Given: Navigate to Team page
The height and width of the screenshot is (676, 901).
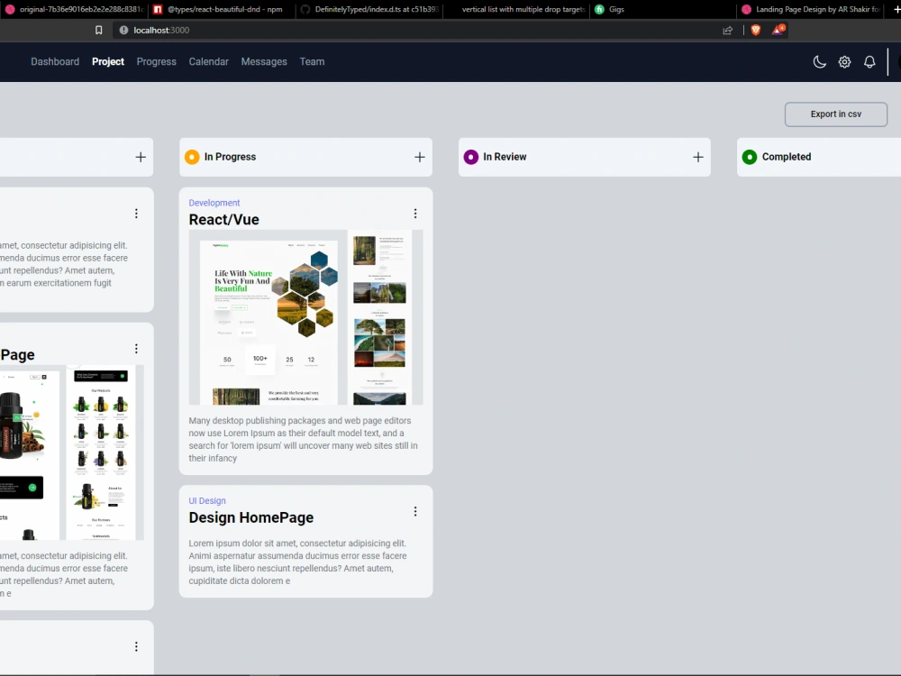Looking at the screenshot, I should click(x=312, y=61).
